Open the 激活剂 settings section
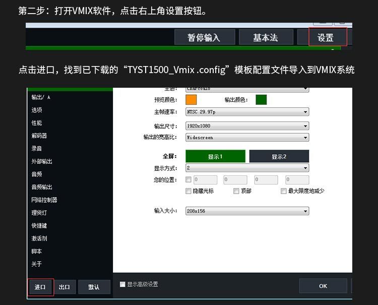Image resolution: width=378 pixels, height=305 pixels. click(39, 238)
